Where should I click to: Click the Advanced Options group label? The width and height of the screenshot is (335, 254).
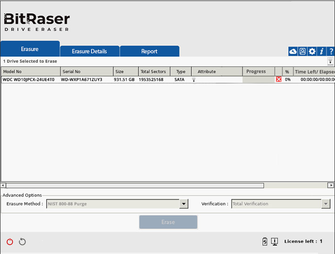coord(22,195)
